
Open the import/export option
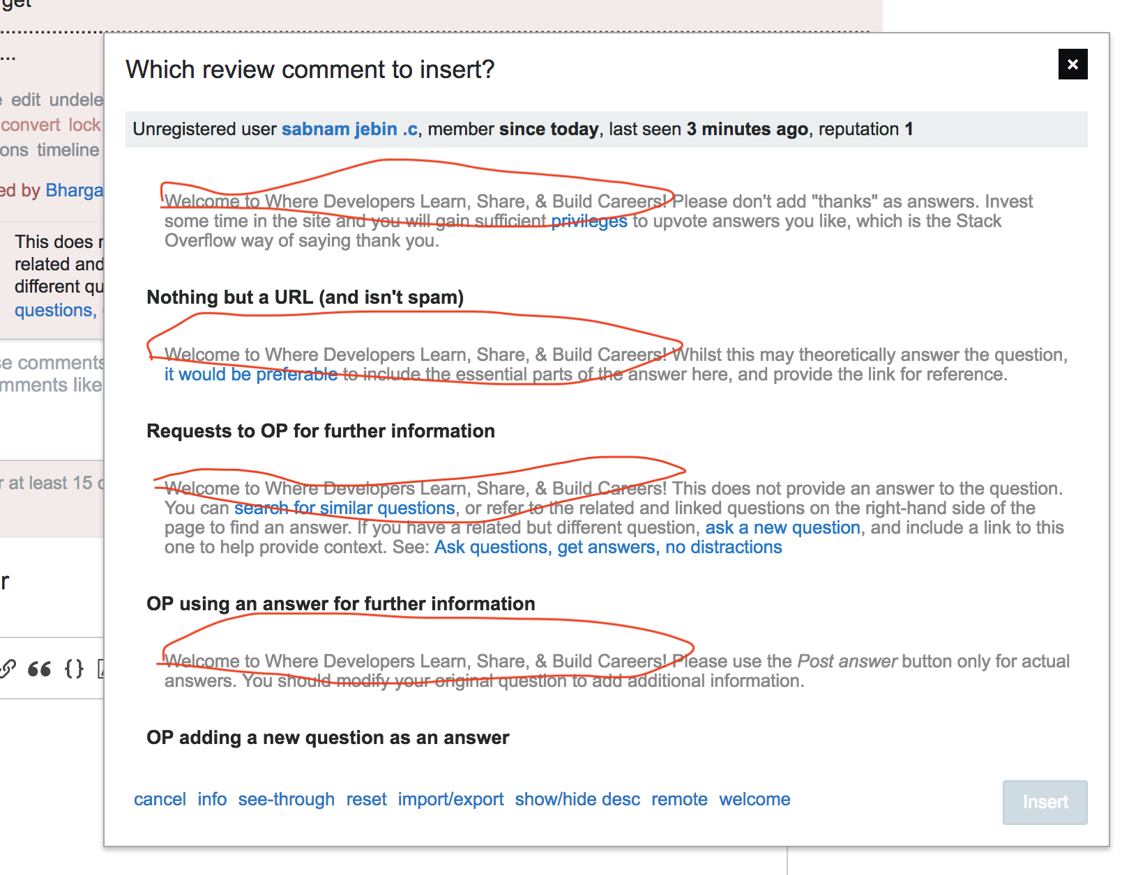[x=450, y=799]
